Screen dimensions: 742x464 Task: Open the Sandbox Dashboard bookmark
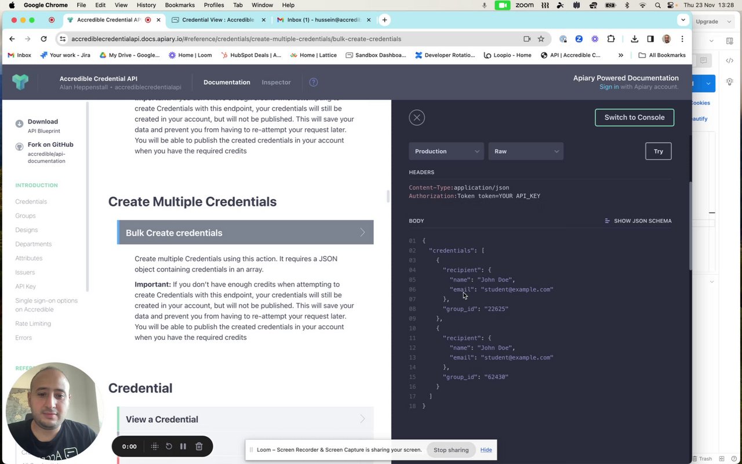(x=376, y=55)
